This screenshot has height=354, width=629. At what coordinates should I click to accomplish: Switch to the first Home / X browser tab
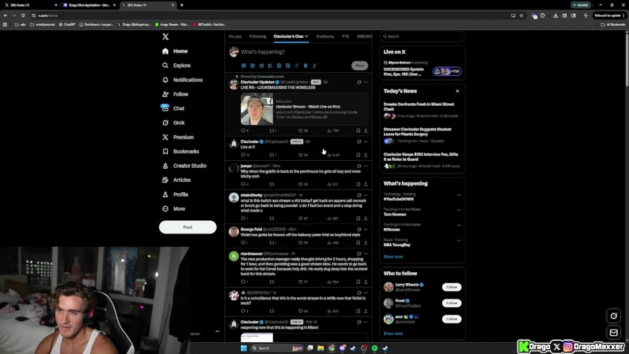coord(29,5)
